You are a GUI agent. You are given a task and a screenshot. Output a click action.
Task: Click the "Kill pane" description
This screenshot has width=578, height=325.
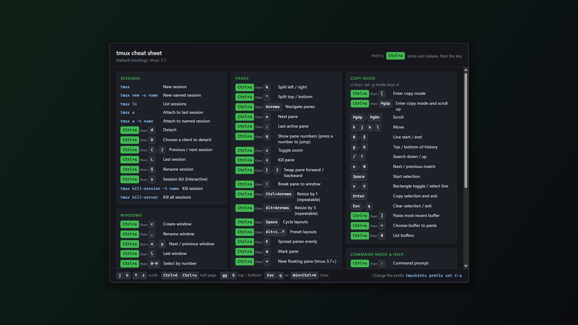tap(286, 160)
